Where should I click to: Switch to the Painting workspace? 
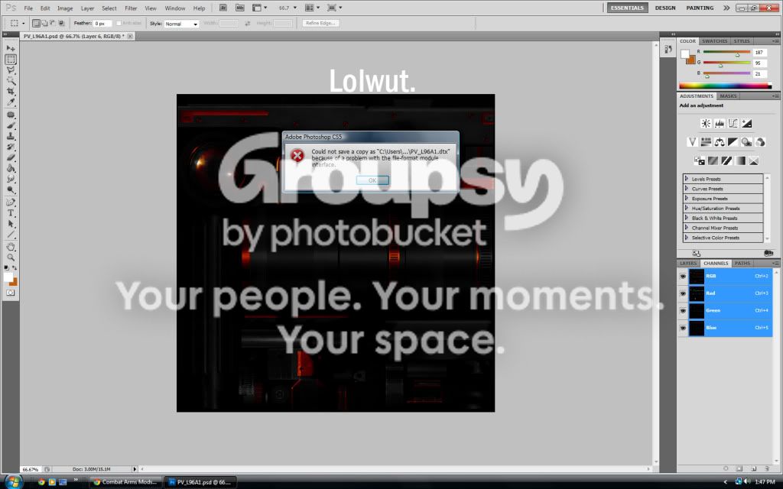[700, 8]
